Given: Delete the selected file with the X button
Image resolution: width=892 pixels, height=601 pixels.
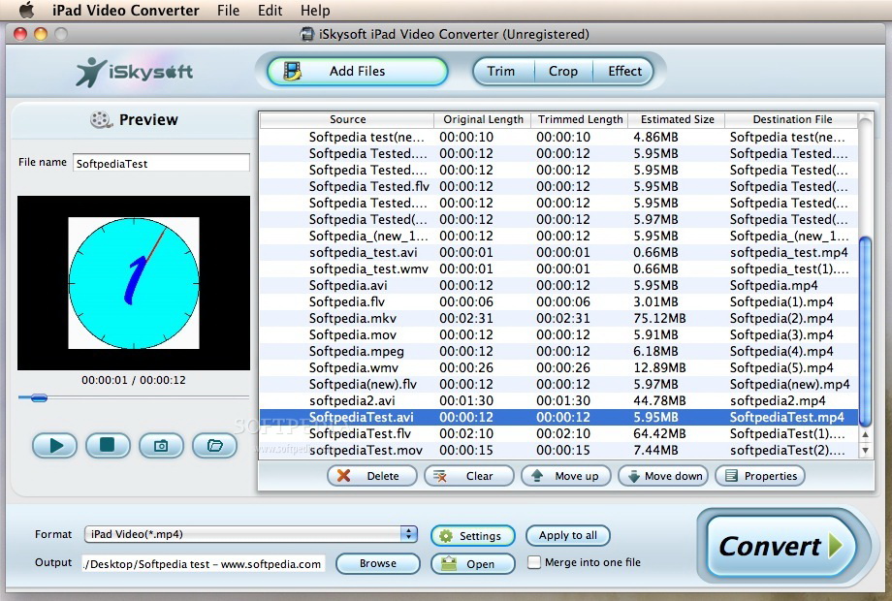Looking at the screenshot, I should [372, 476].
